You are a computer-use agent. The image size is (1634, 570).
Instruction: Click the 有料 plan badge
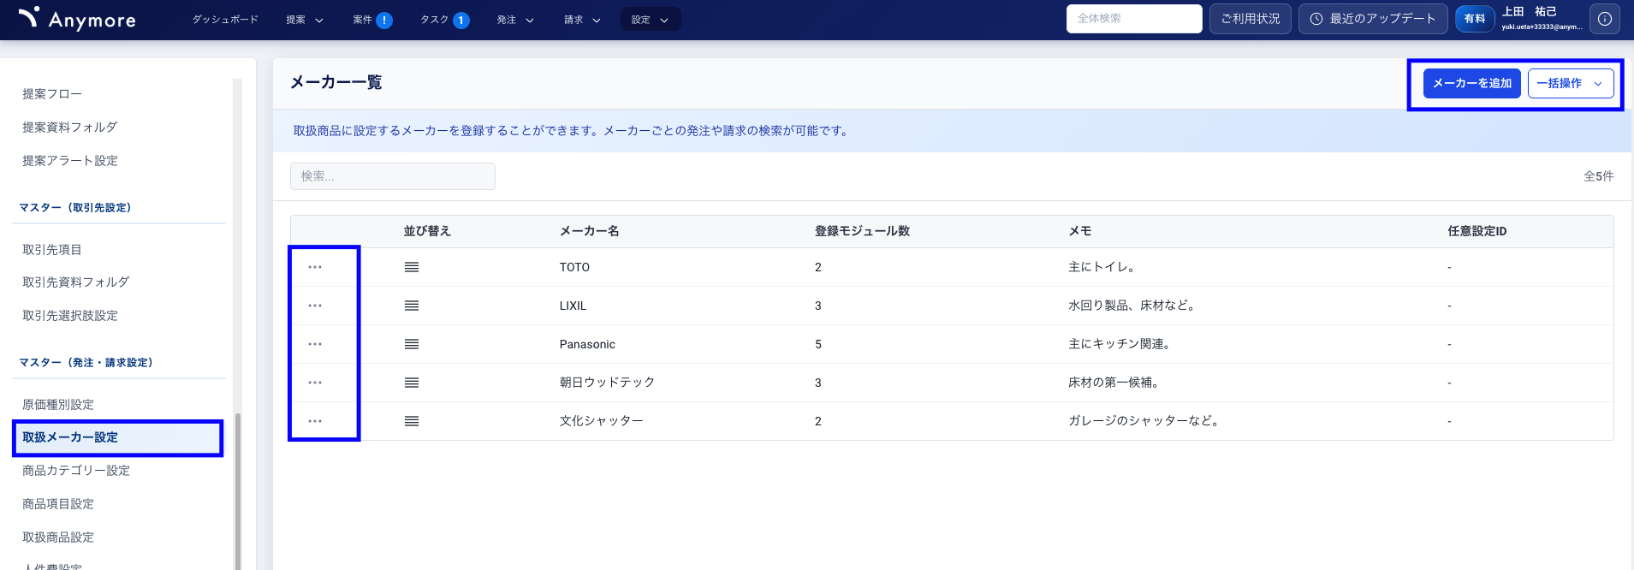1475,19
